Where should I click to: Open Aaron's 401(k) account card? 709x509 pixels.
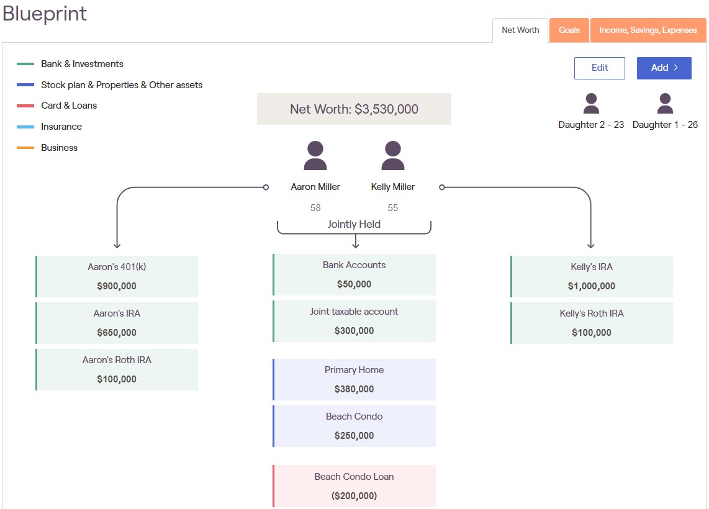117,276
